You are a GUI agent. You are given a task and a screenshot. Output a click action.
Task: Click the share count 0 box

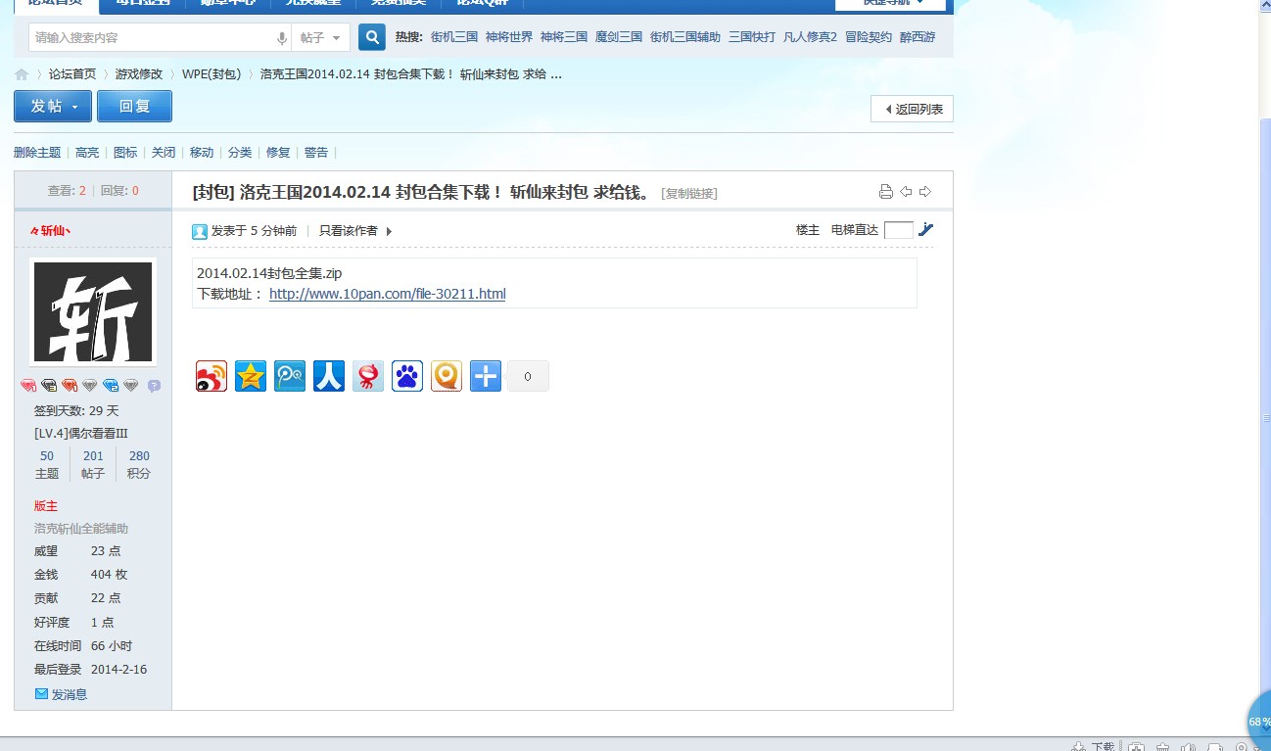point(528,376)
